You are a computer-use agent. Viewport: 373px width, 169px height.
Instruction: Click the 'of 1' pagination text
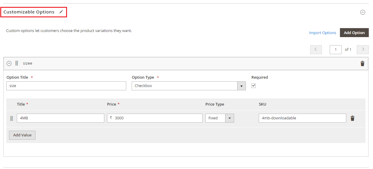pyautogui.click(x=348, y=49)
